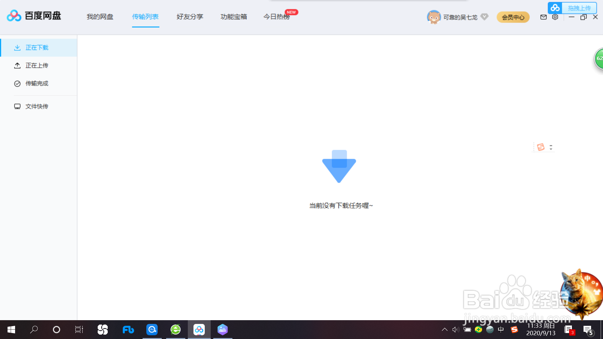Click the mail message envelope icon
The height and width of the screenshot is (339, 603).
543,17
